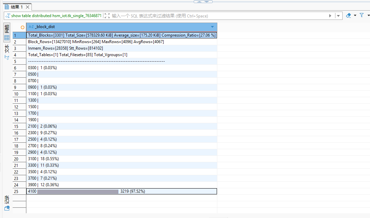Switch to grid view in side panel
This screenshot has height=218, width=370.
pyautogui.click(x=7, y=38)
